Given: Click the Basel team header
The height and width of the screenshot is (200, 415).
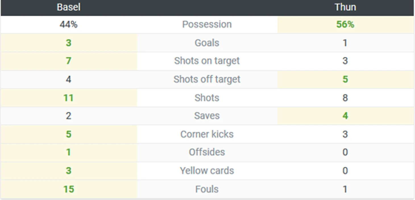Looking at the screenshot, I should point(69,7).
